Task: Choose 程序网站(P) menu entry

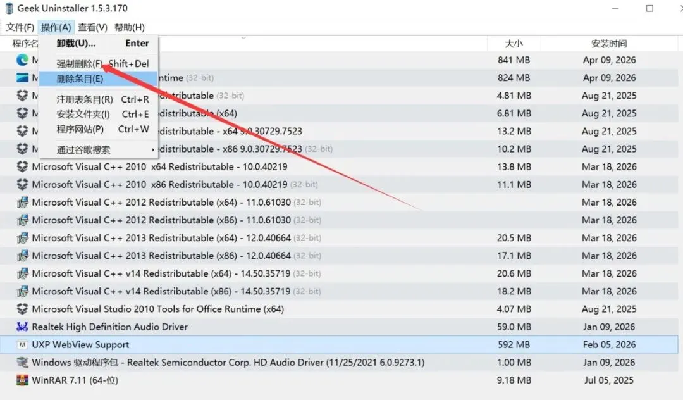Action: pyautogui.click(x=99, y=129)
